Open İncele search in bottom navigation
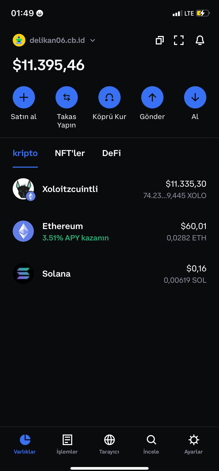The width and height of the screenshot is (219, 471). click(x=151, y=444)
